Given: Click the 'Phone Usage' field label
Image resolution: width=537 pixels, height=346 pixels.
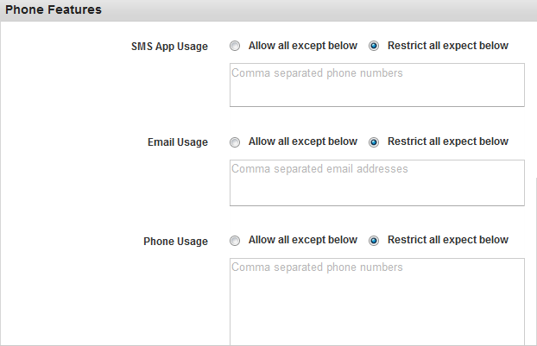Looking at the screenshot, I should click(x=175, y=242).
